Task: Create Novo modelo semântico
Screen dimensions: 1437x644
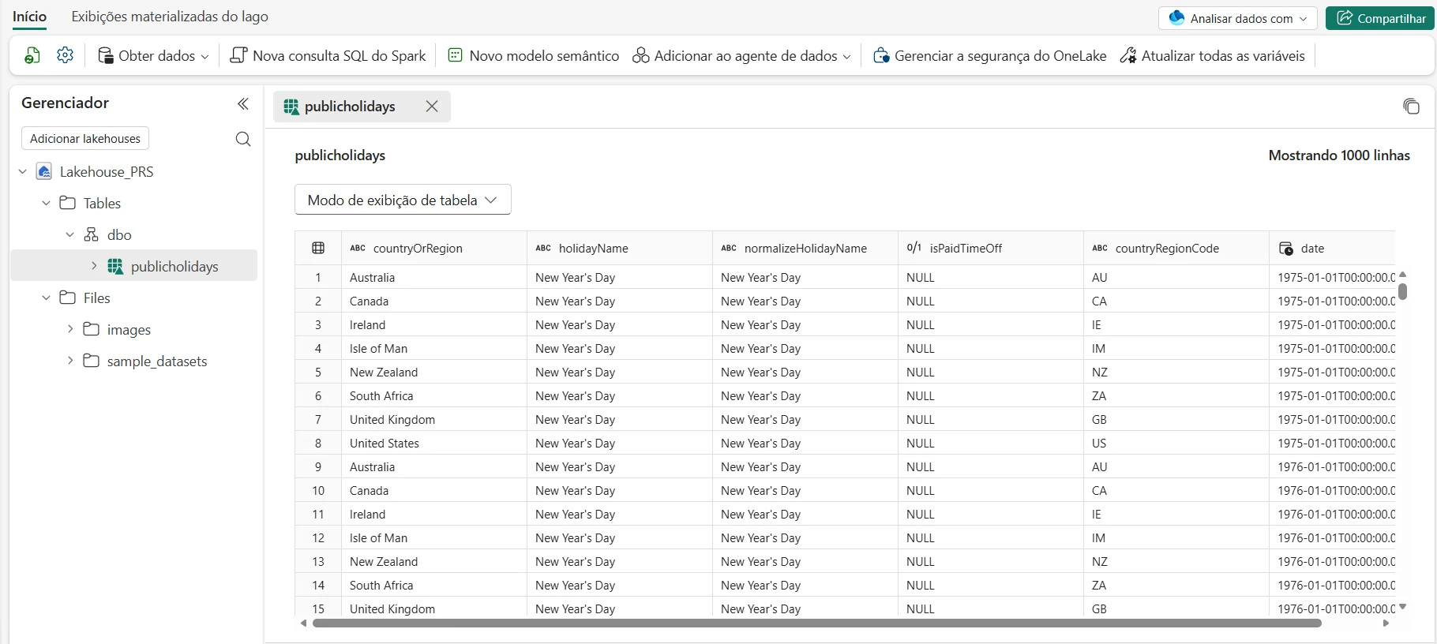Action: (x=533, y=55)
